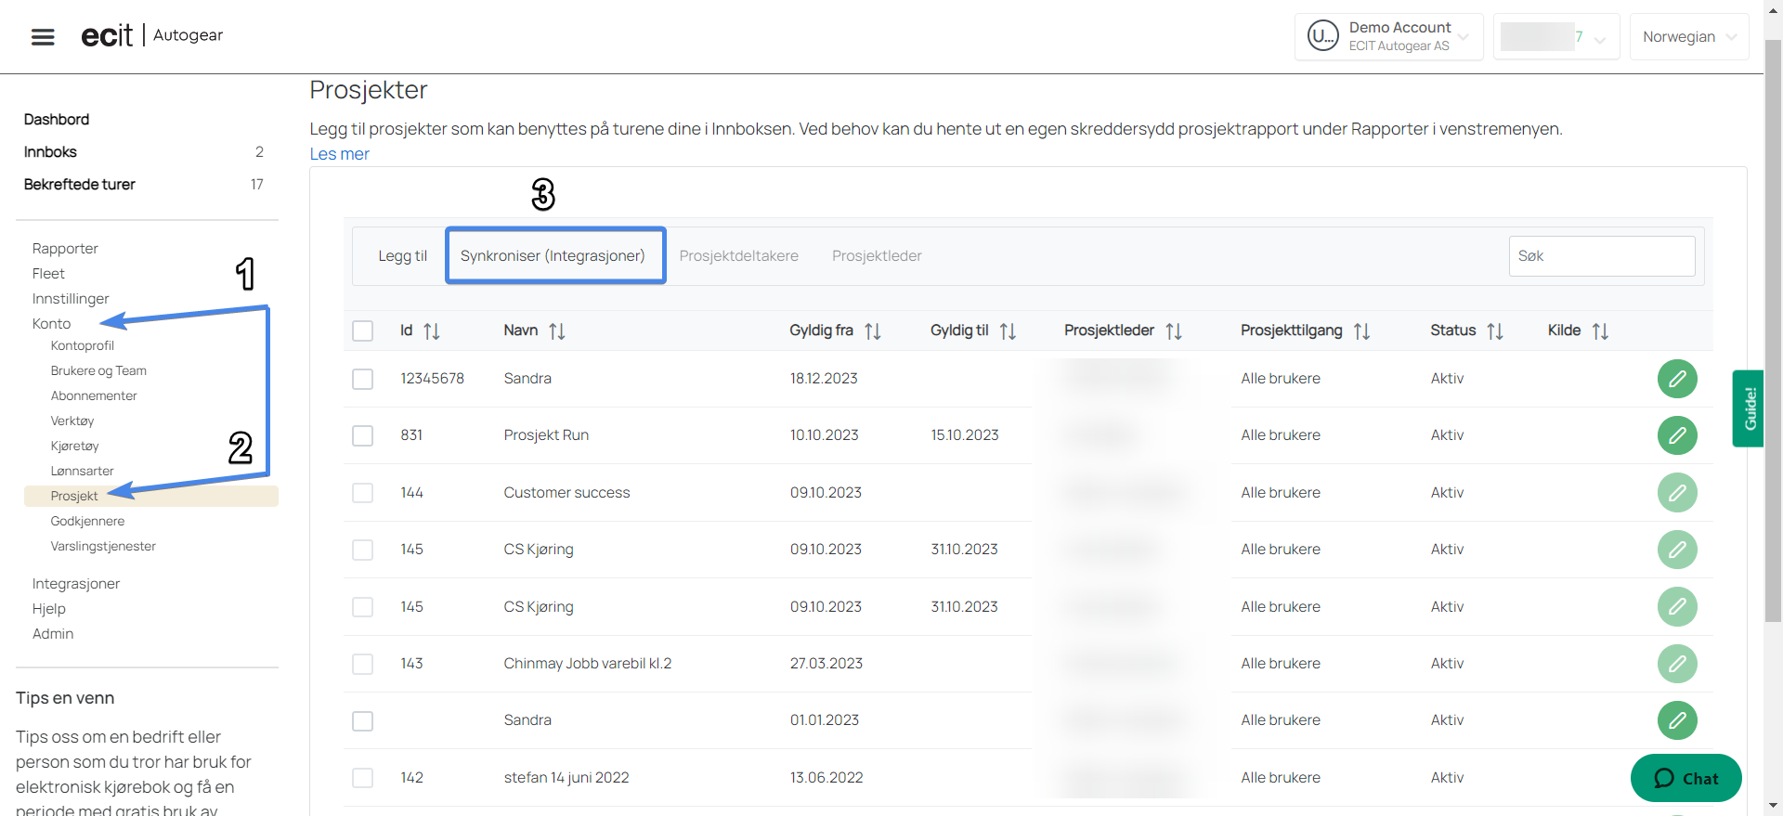Select all projects with header checkbox

pyautogui.click(x=363, y=331)
